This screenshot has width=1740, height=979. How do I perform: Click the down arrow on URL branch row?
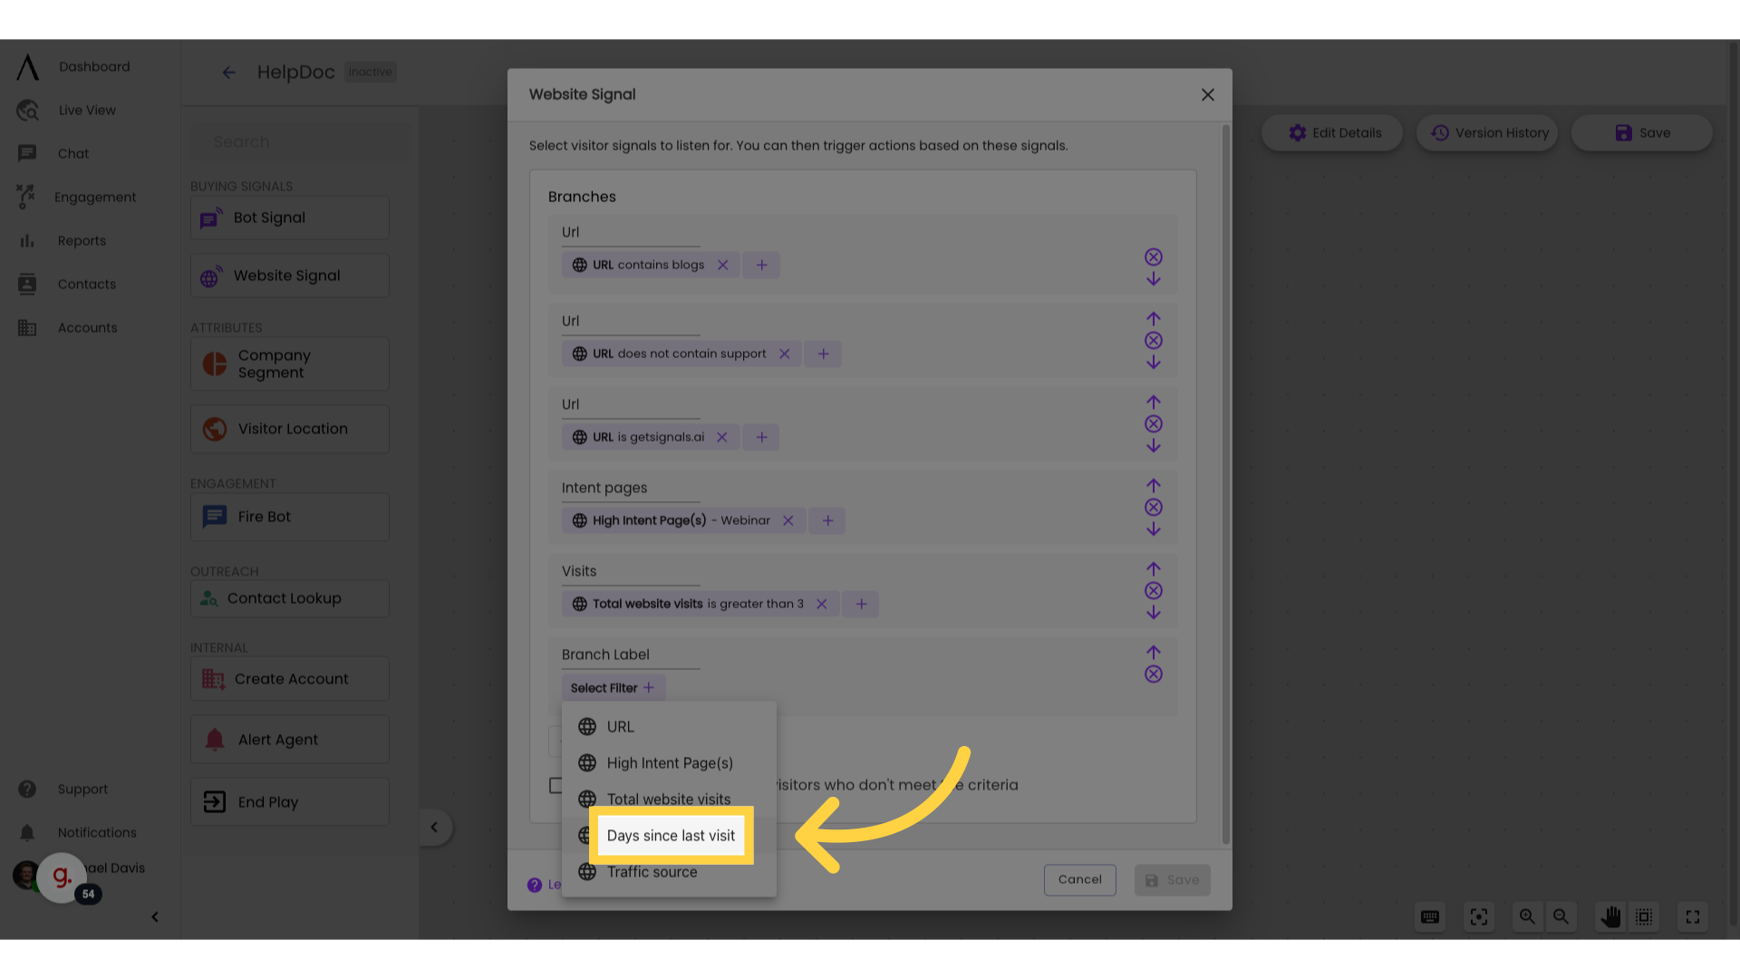1152,280
